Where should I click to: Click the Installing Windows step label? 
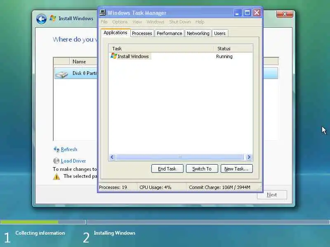115,233
